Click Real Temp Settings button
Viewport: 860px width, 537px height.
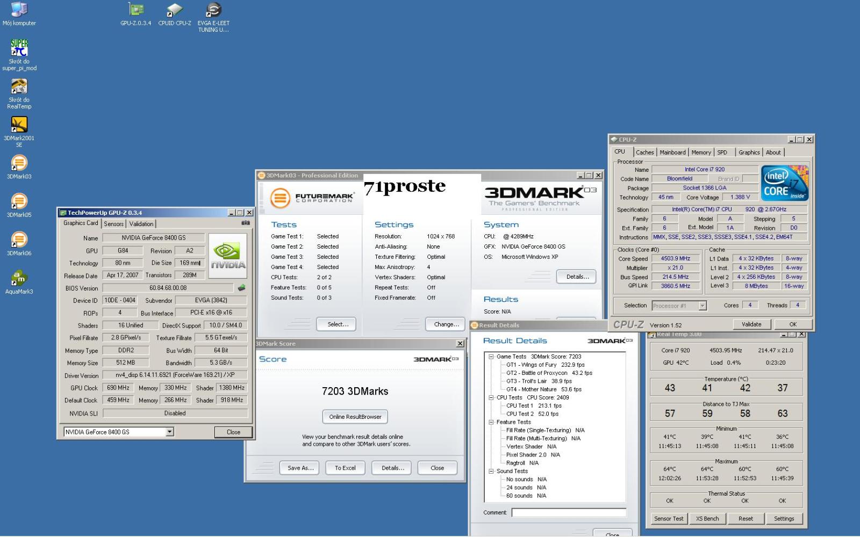pos(784,519)
